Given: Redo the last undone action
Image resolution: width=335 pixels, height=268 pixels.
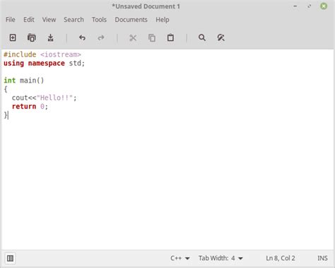Looking at the screenshot, I should [x=101, y=37].
